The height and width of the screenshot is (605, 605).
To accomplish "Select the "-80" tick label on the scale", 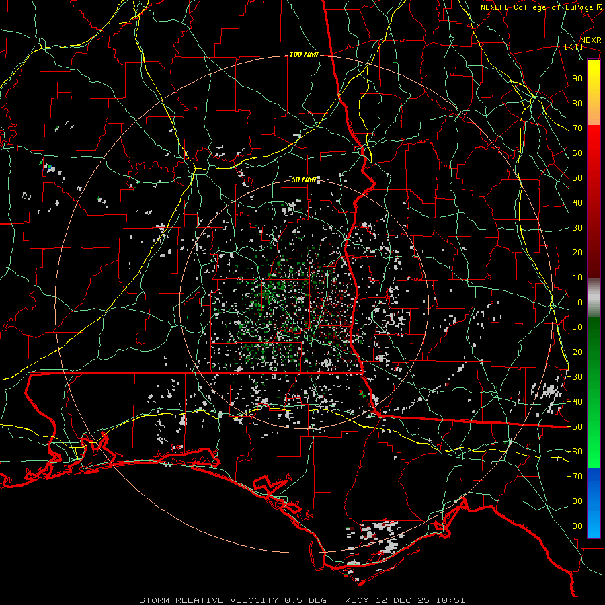I will (x=575, y=501).
